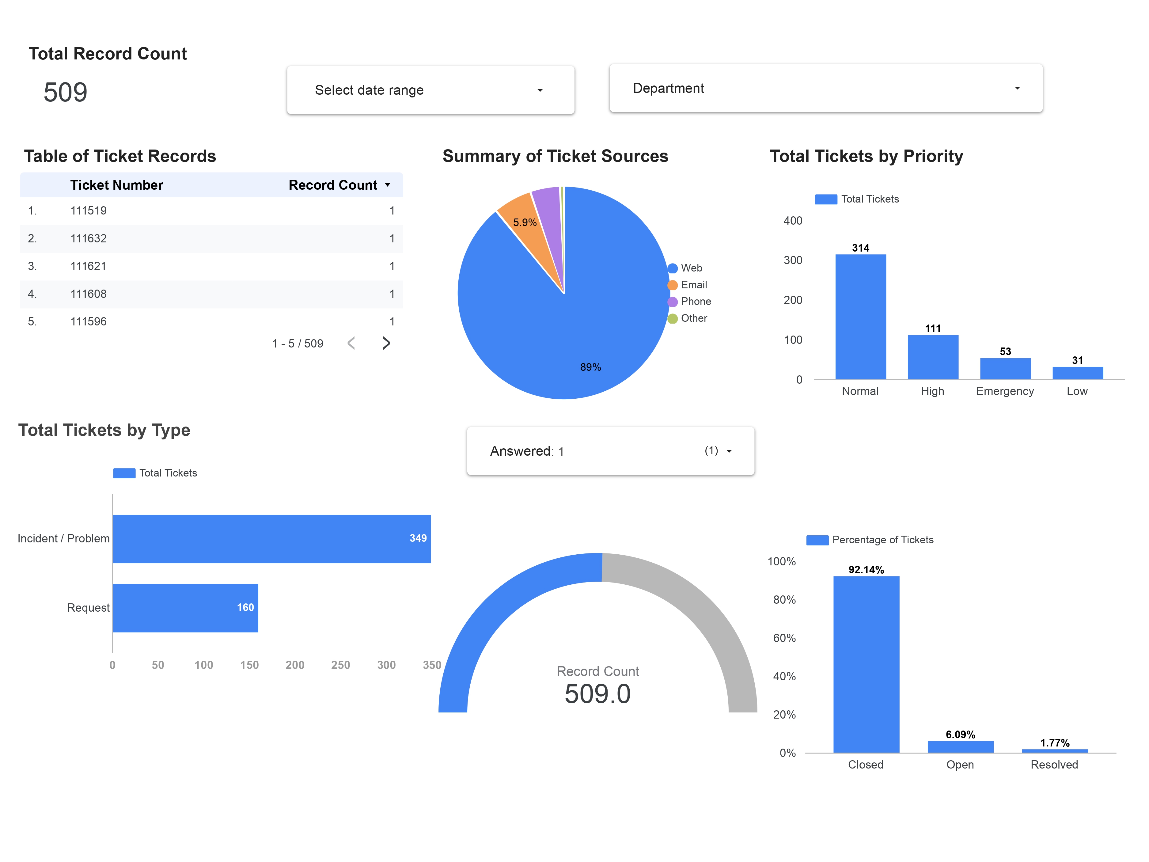The height and width of the screenshot is (862, 1149).
Task: Expand the Answered filter options
Action: 729,451
